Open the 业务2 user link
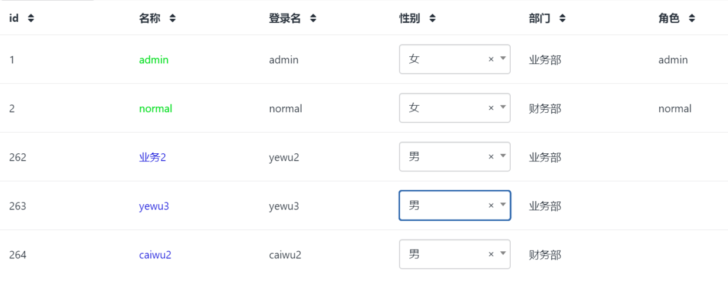 click(153, 157)
